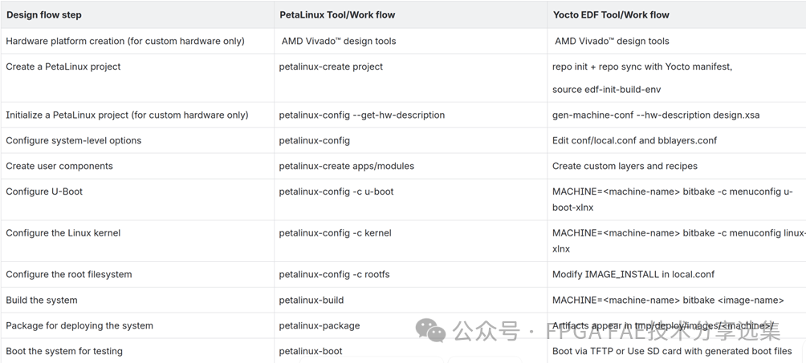Click the "petalinux-config --get-hw-description" command text
This screenshot has height=363, width=806.
[x=361, y=115]
